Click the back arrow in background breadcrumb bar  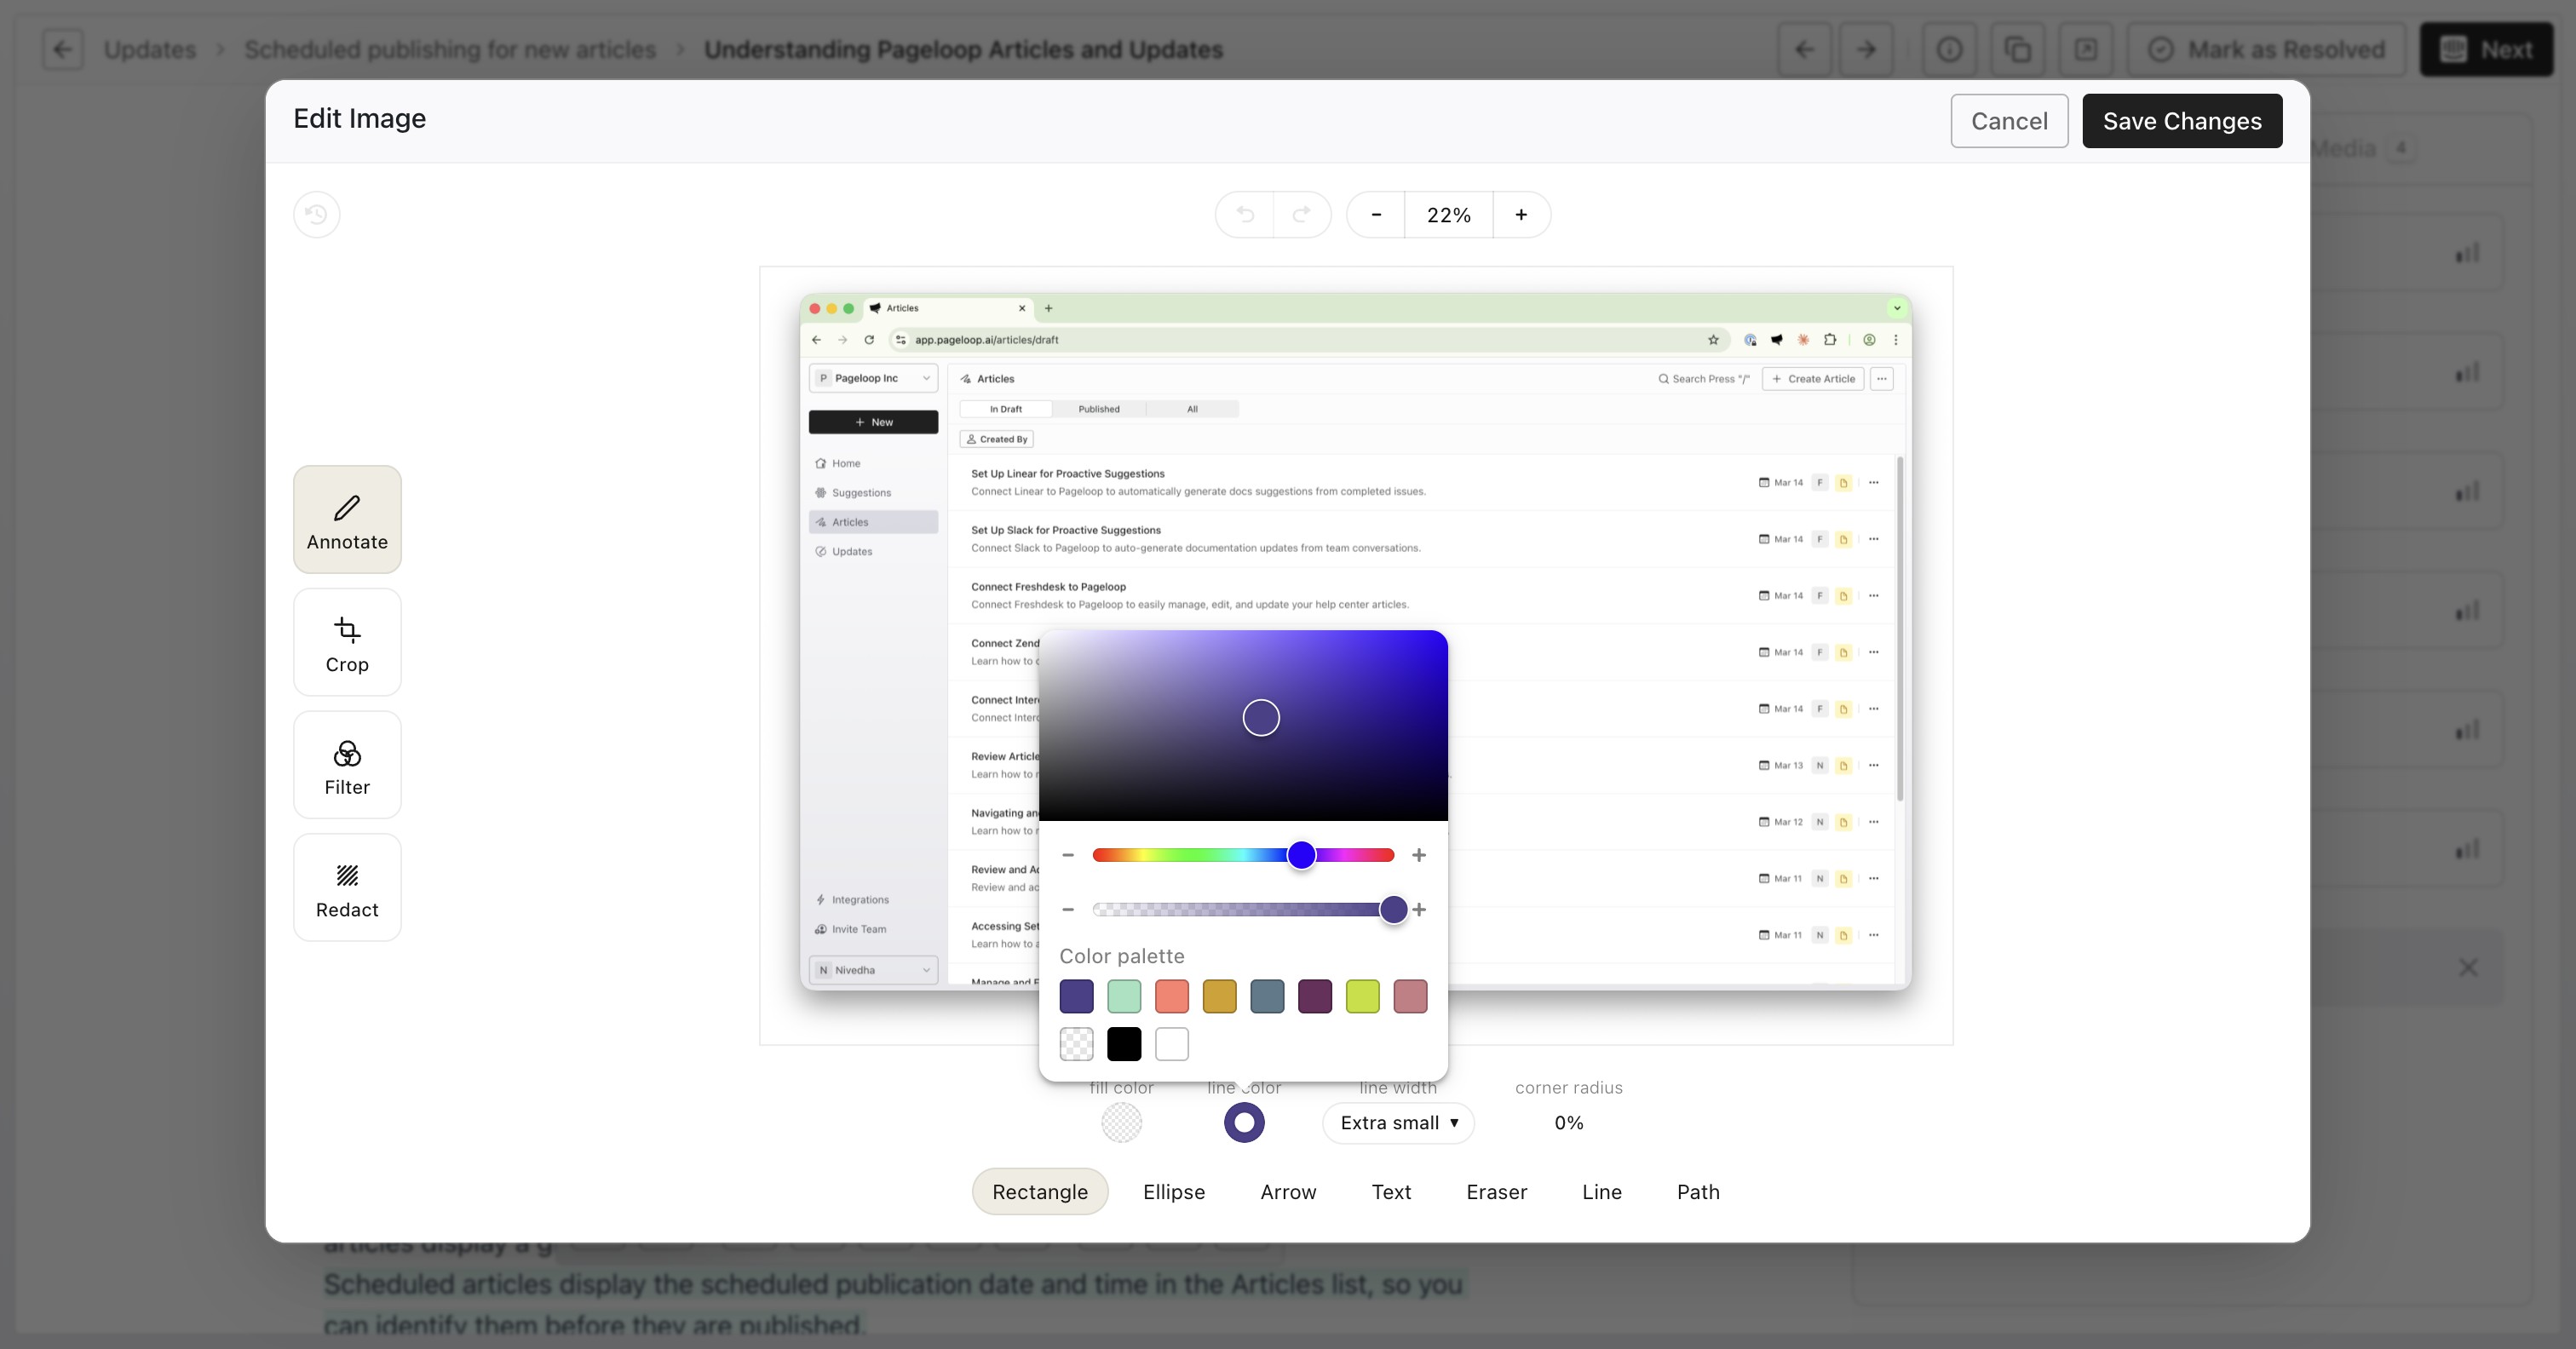coord(63,49)
